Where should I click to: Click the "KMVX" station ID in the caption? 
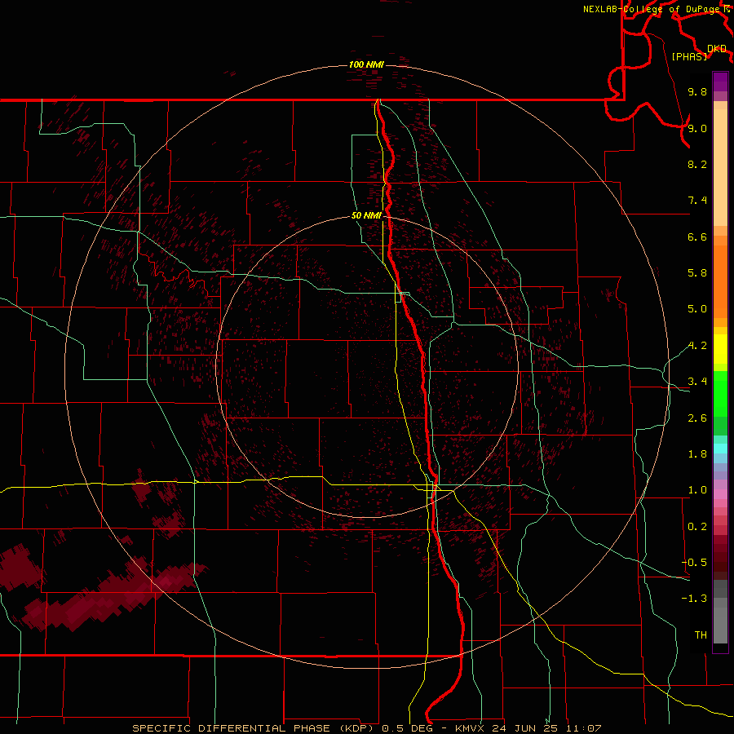pos(470,728)
